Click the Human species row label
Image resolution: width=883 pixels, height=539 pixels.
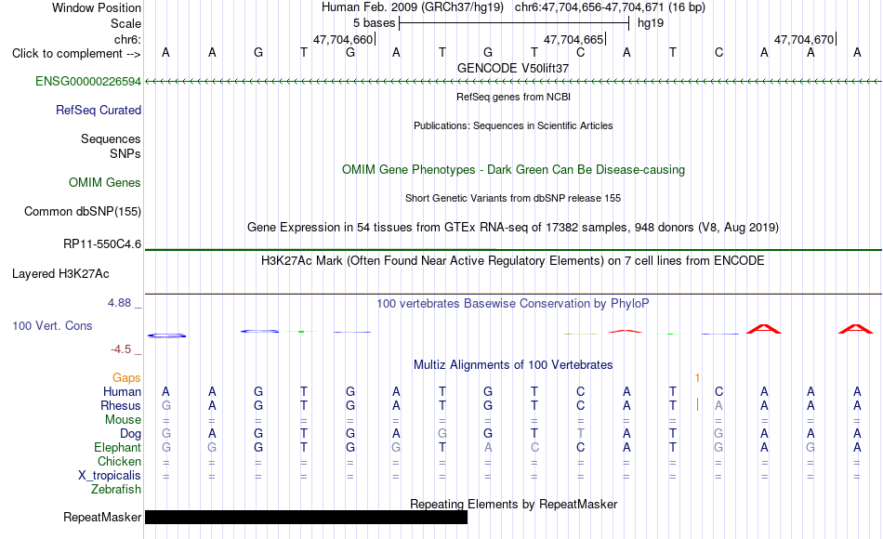click(x=122, y=392)
